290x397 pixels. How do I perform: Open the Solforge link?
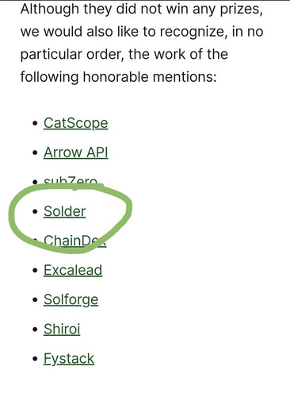pyautogui.click(x=71, y=300)
